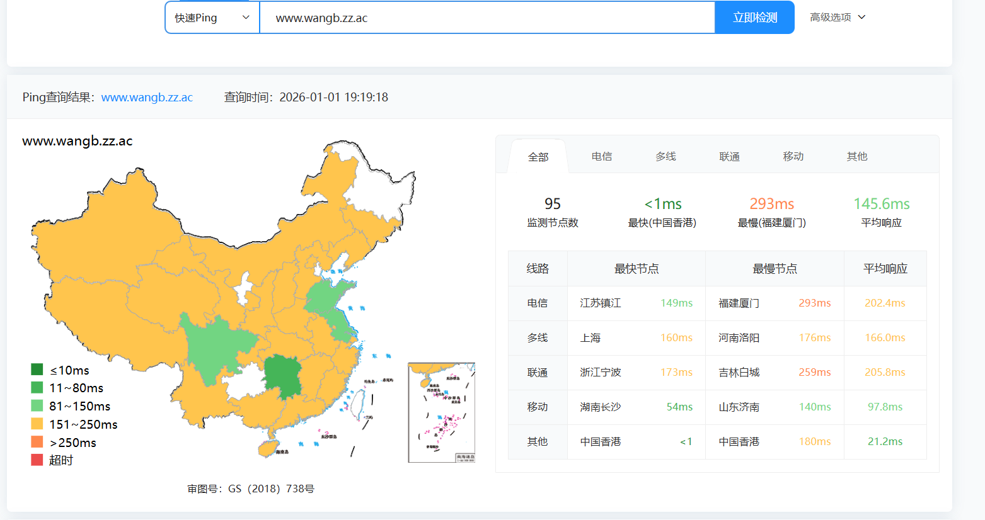Click the South China Sea inset map
This screenshot has height=520, width=985.
click(441, 412)
